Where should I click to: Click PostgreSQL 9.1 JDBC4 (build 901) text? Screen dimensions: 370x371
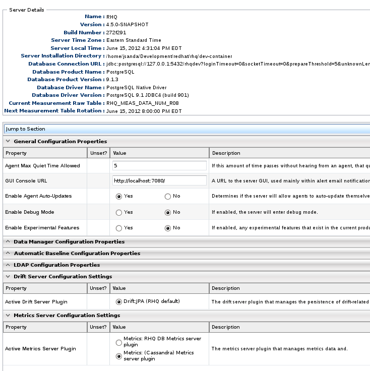[148, 95]
